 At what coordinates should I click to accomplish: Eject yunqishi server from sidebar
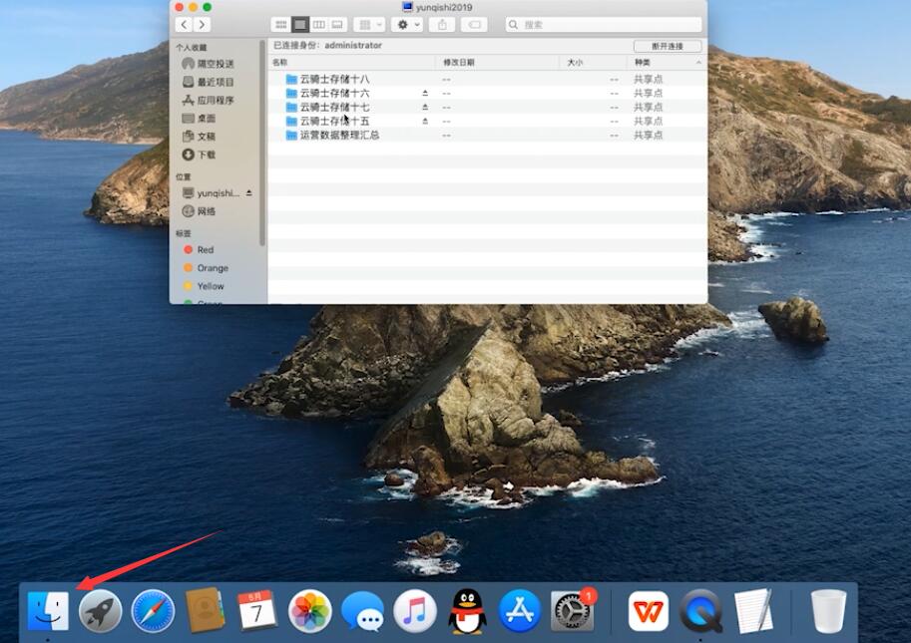[249, 192]
